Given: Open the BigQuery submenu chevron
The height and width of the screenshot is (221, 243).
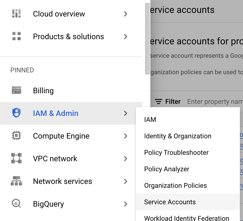Looking at the screenshot, I should [126, 204].
